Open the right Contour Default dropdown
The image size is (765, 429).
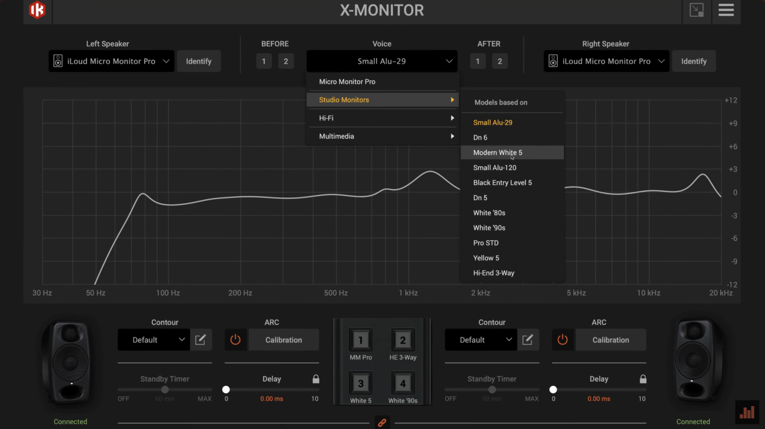[x=481, y=340]
